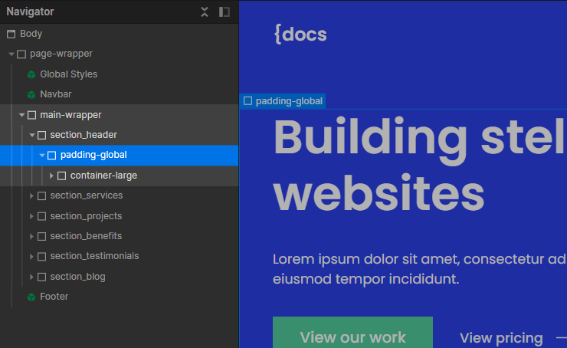Screen dimensions: 567x348
Task: Click the padding-global label tag on canvas
Action: click(x=283, y=101)
